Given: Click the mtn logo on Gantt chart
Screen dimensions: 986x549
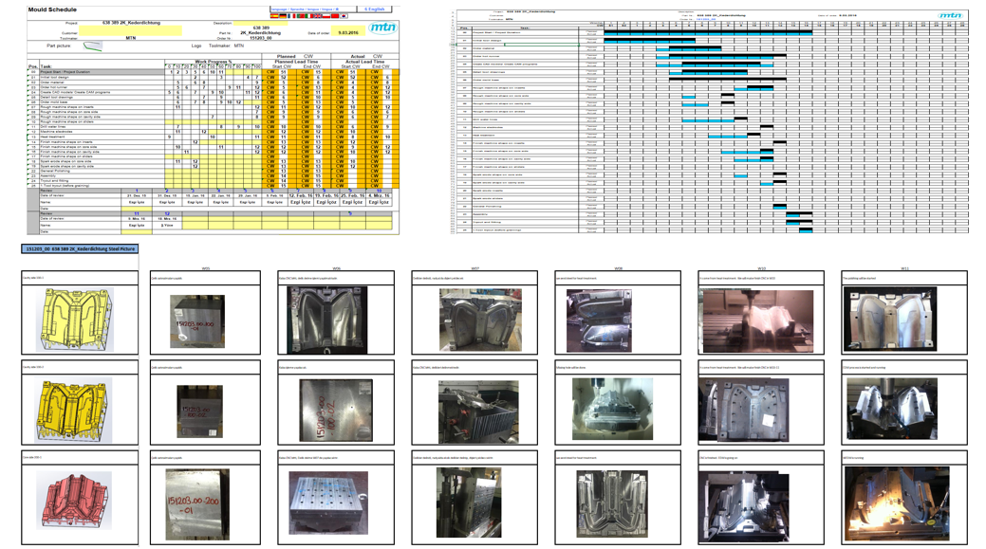Looking at the screenshot, I should pyautogui.click(x=950, y=15).
